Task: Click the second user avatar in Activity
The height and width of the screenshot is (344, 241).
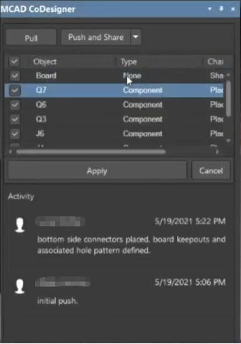Action: click(19, 286)
